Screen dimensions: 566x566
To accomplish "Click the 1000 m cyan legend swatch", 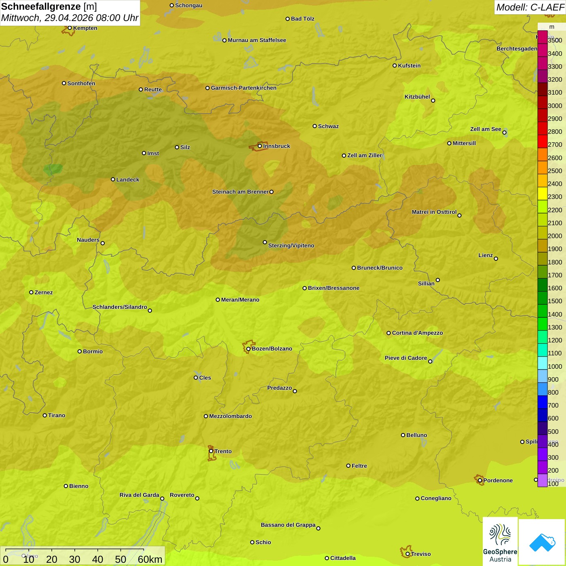I will point(543,363).
